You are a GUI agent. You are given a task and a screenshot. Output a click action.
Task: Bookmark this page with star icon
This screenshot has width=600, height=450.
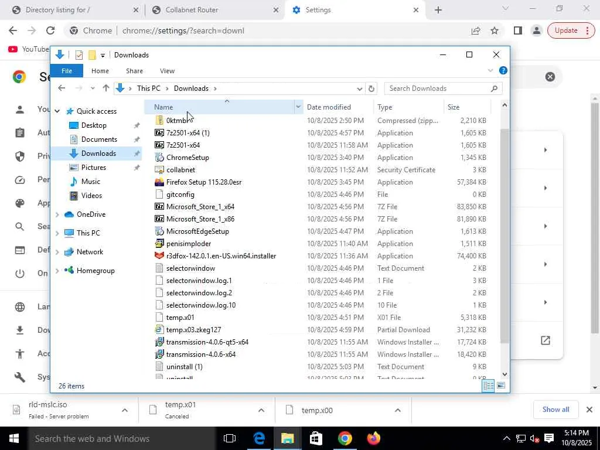pos(495,30)
